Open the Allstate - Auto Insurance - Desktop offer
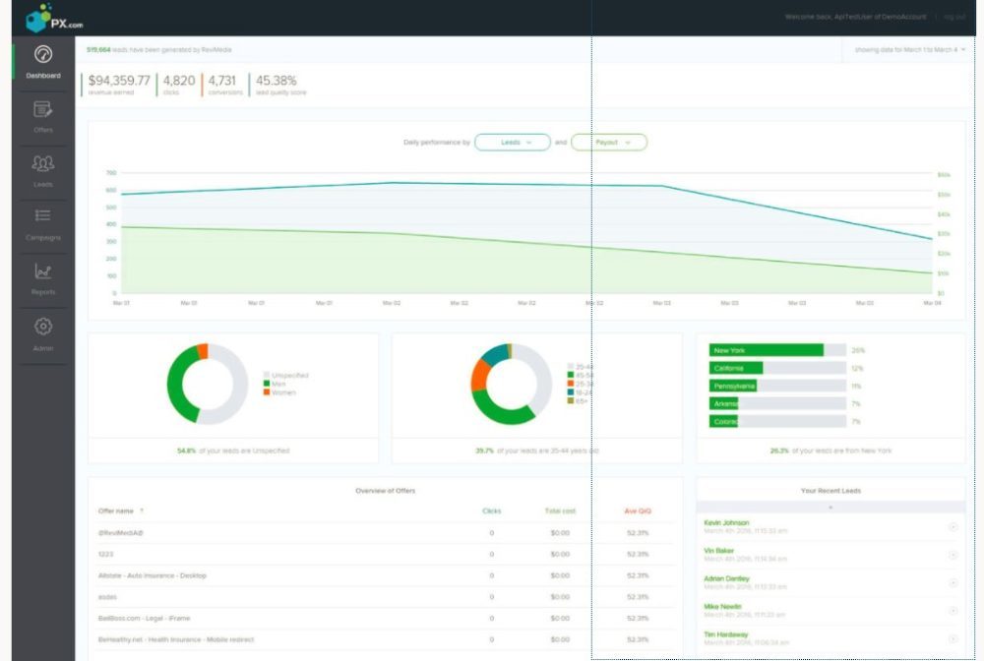Viewport: 984px width, 661px height. click(x=151, y=575)
